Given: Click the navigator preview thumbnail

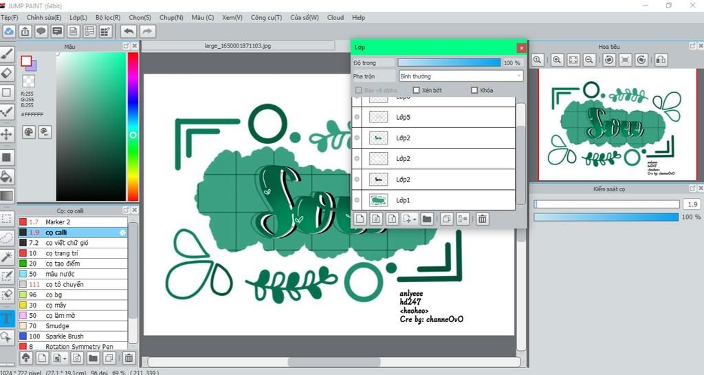Looking at the screenshot, I should coord(617,125).
